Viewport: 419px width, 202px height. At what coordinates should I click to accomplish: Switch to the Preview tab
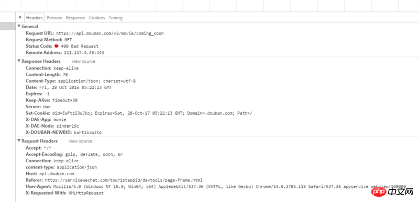coord(54,18)
